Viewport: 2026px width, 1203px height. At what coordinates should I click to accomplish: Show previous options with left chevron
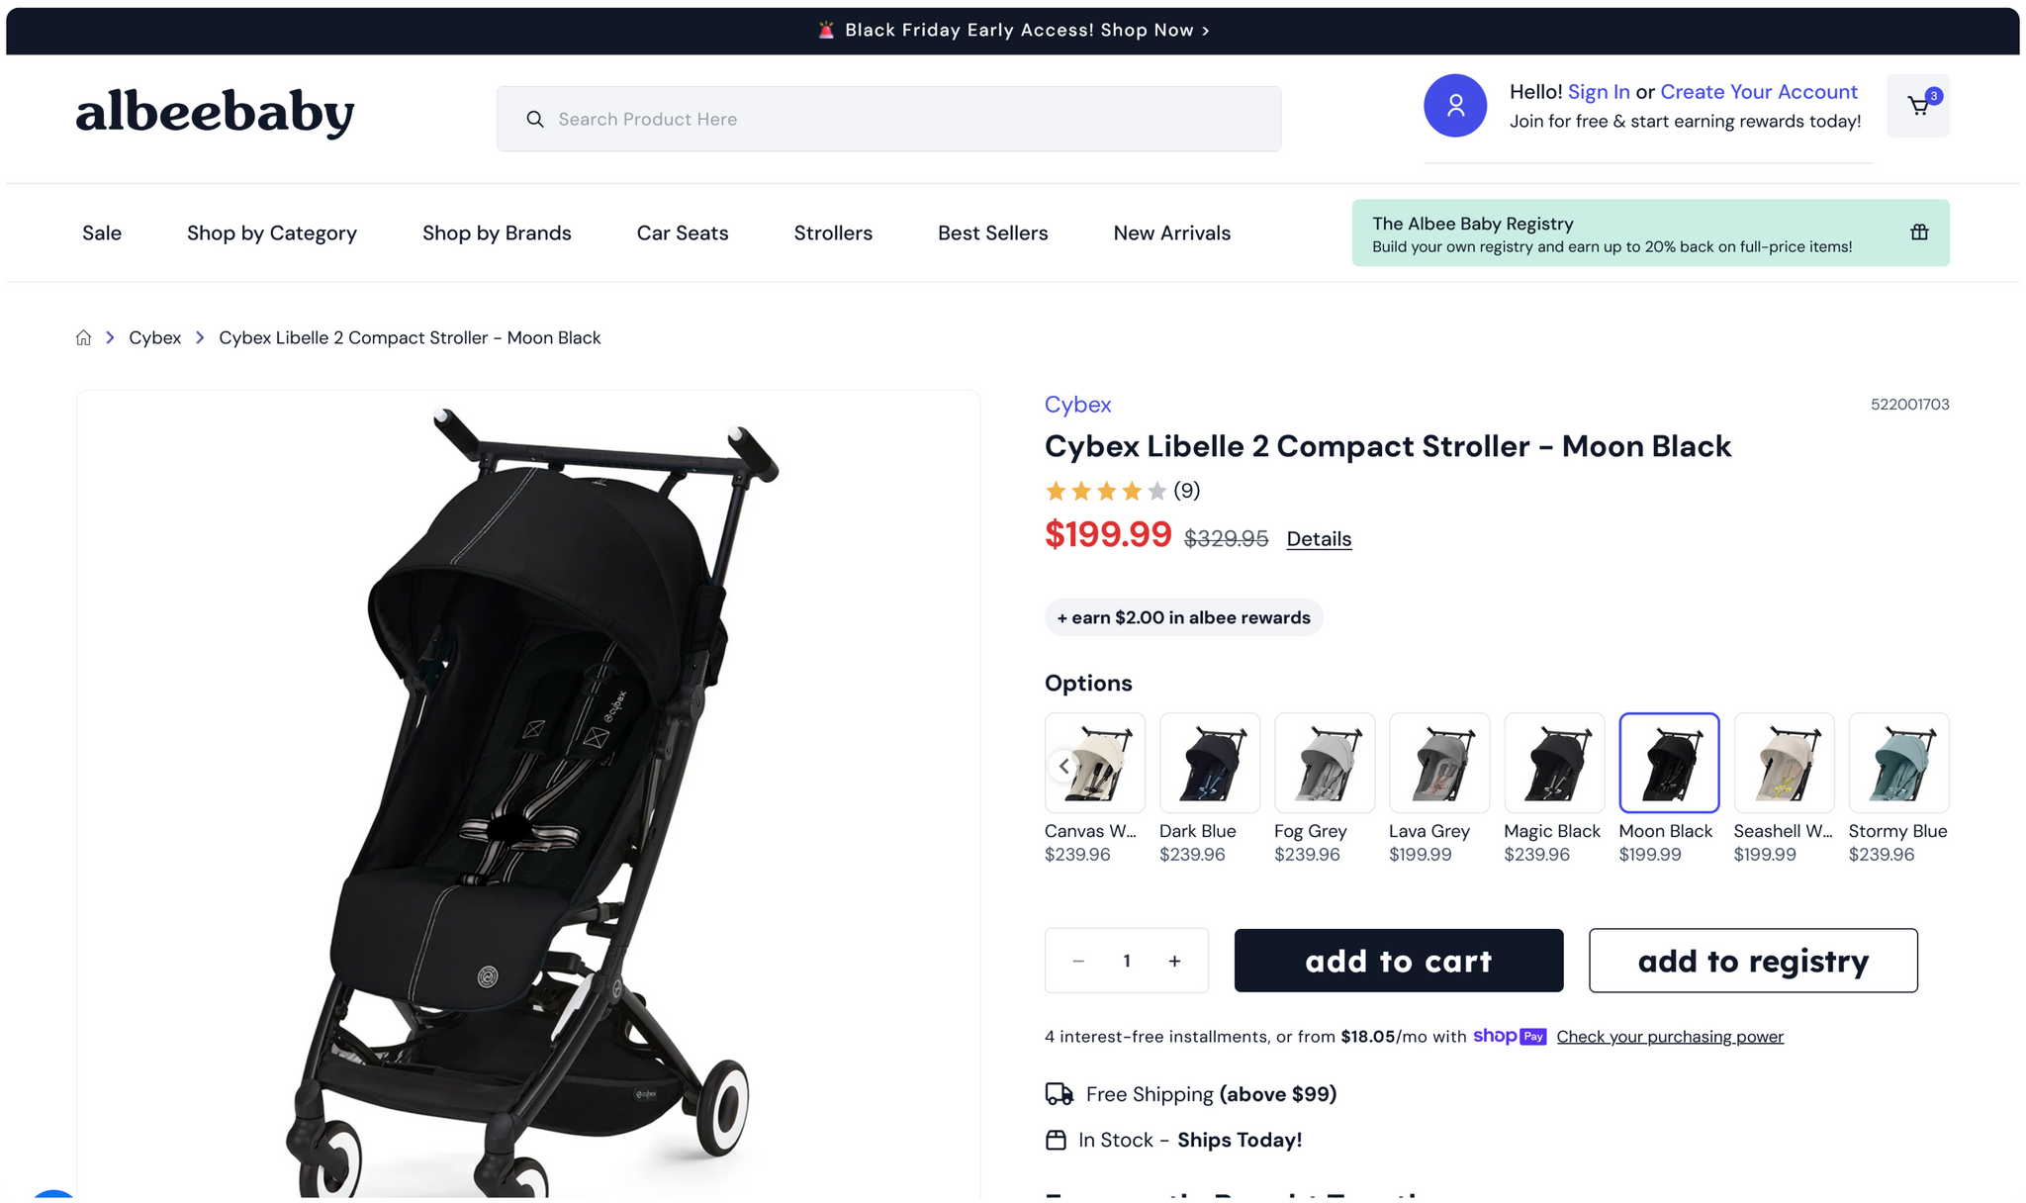click(1063, 766)
